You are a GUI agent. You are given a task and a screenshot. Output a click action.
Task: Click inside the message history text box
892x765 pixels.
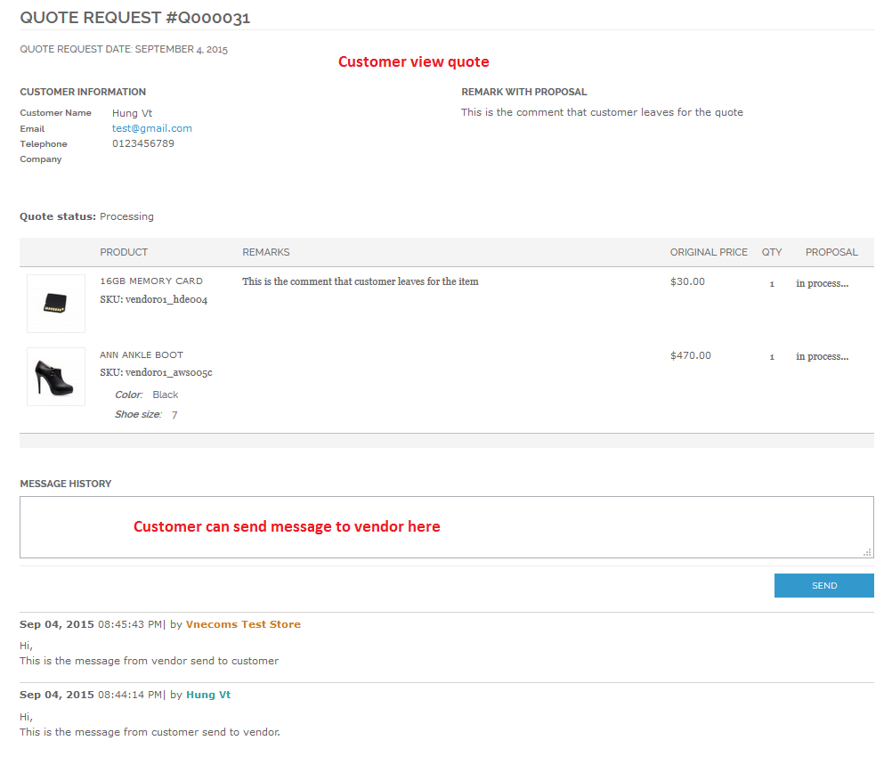(x=445, y=526)
